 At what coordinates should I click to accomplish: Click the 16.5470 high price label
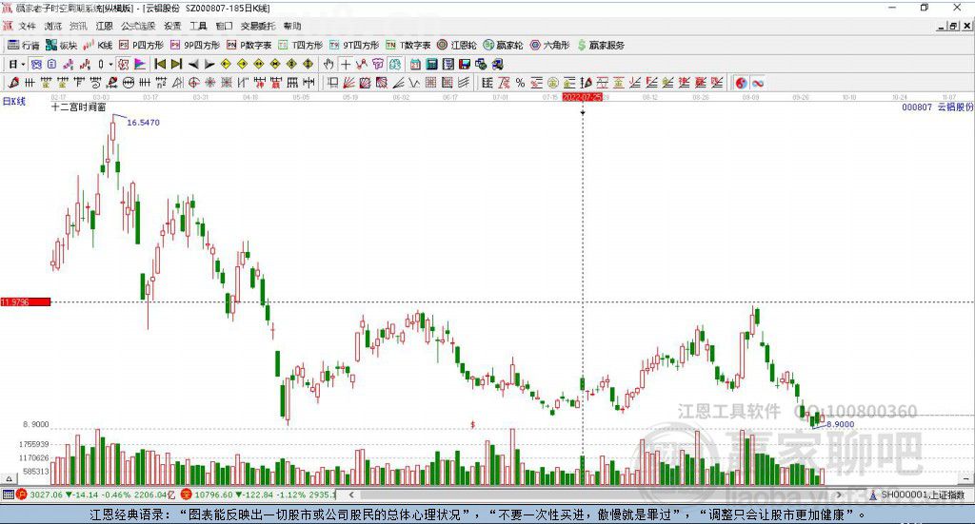143,123
